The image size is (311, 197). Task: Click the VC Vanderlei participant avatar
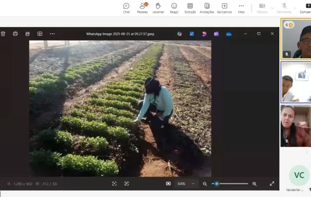pyautogui.click(x=299, y=175)
